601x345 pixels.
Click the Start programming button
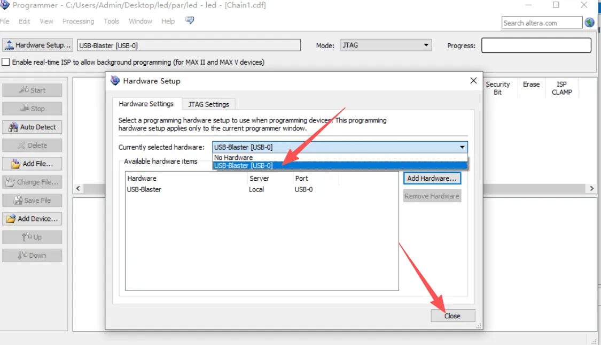(32, 90)
